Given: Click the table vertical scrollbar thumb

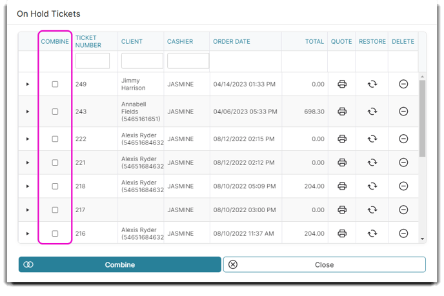Looking at the screenshot, I should tap(422, 118).
